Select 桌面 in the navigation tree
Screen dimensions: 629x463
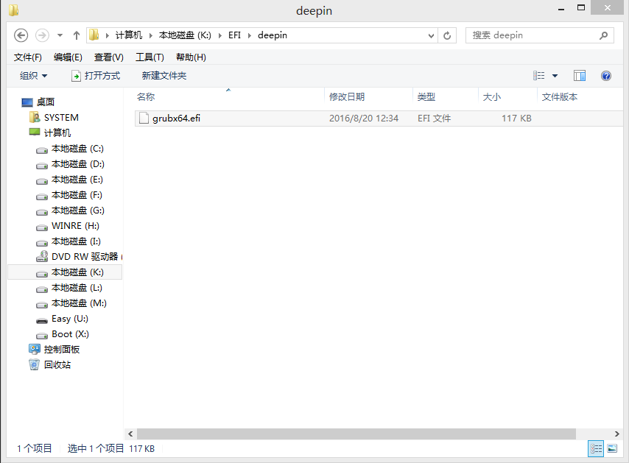(38, 102)
